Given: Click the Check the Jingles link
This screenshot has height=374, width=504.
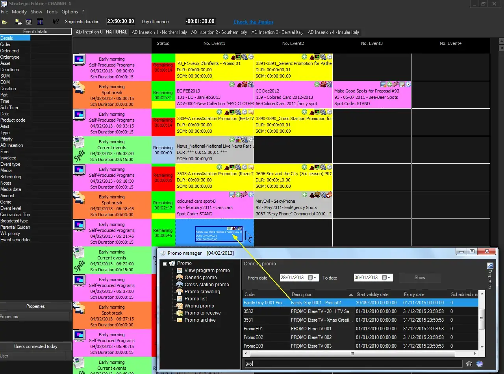Looking at the screenshot, I should coord(253,22).
